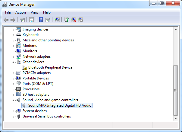The image size is (182, 132).
Task: Collapse the Other devices node
Action: pos(13,62)
